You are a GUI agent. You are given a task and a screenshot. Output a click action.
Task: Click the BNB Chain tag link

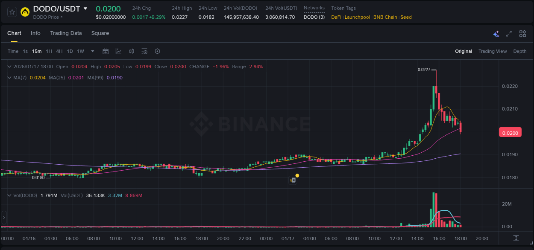click(385, 17)
